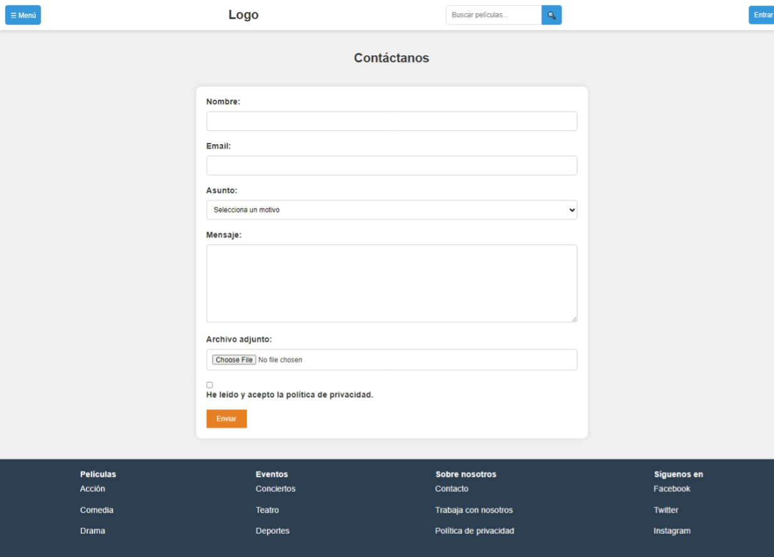Click the 'Trabaja con nosotros' link
The height and width of the screenshot is (557, 774).
[x=474, y=510]
